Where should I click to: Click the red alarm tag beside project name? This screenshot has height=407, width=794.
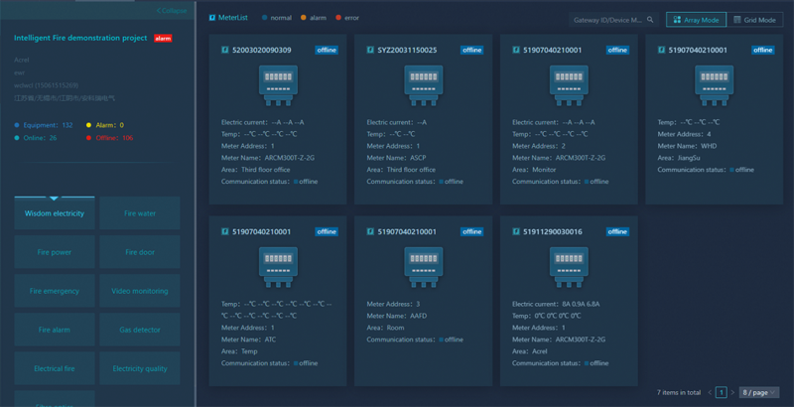click(163, 39)
